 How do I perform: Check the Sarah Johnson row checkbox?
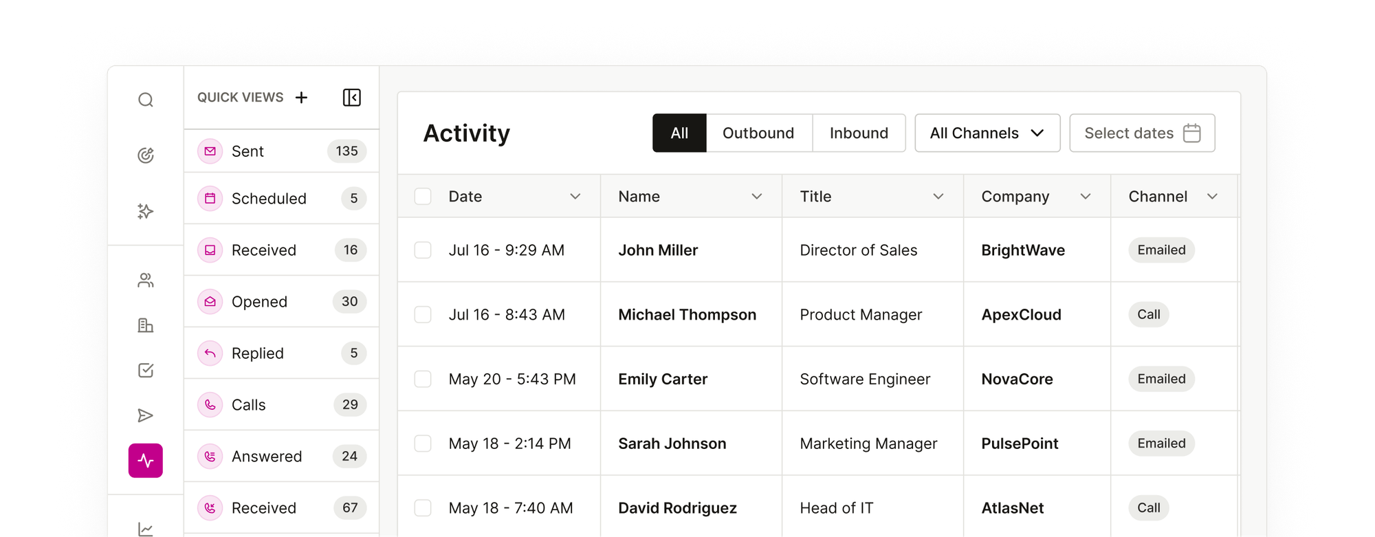(423, 443)
